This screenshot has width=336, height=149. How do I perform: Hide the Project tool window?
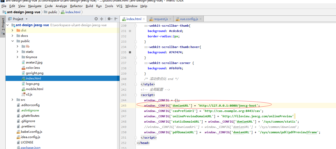click(x=116, y=19)
